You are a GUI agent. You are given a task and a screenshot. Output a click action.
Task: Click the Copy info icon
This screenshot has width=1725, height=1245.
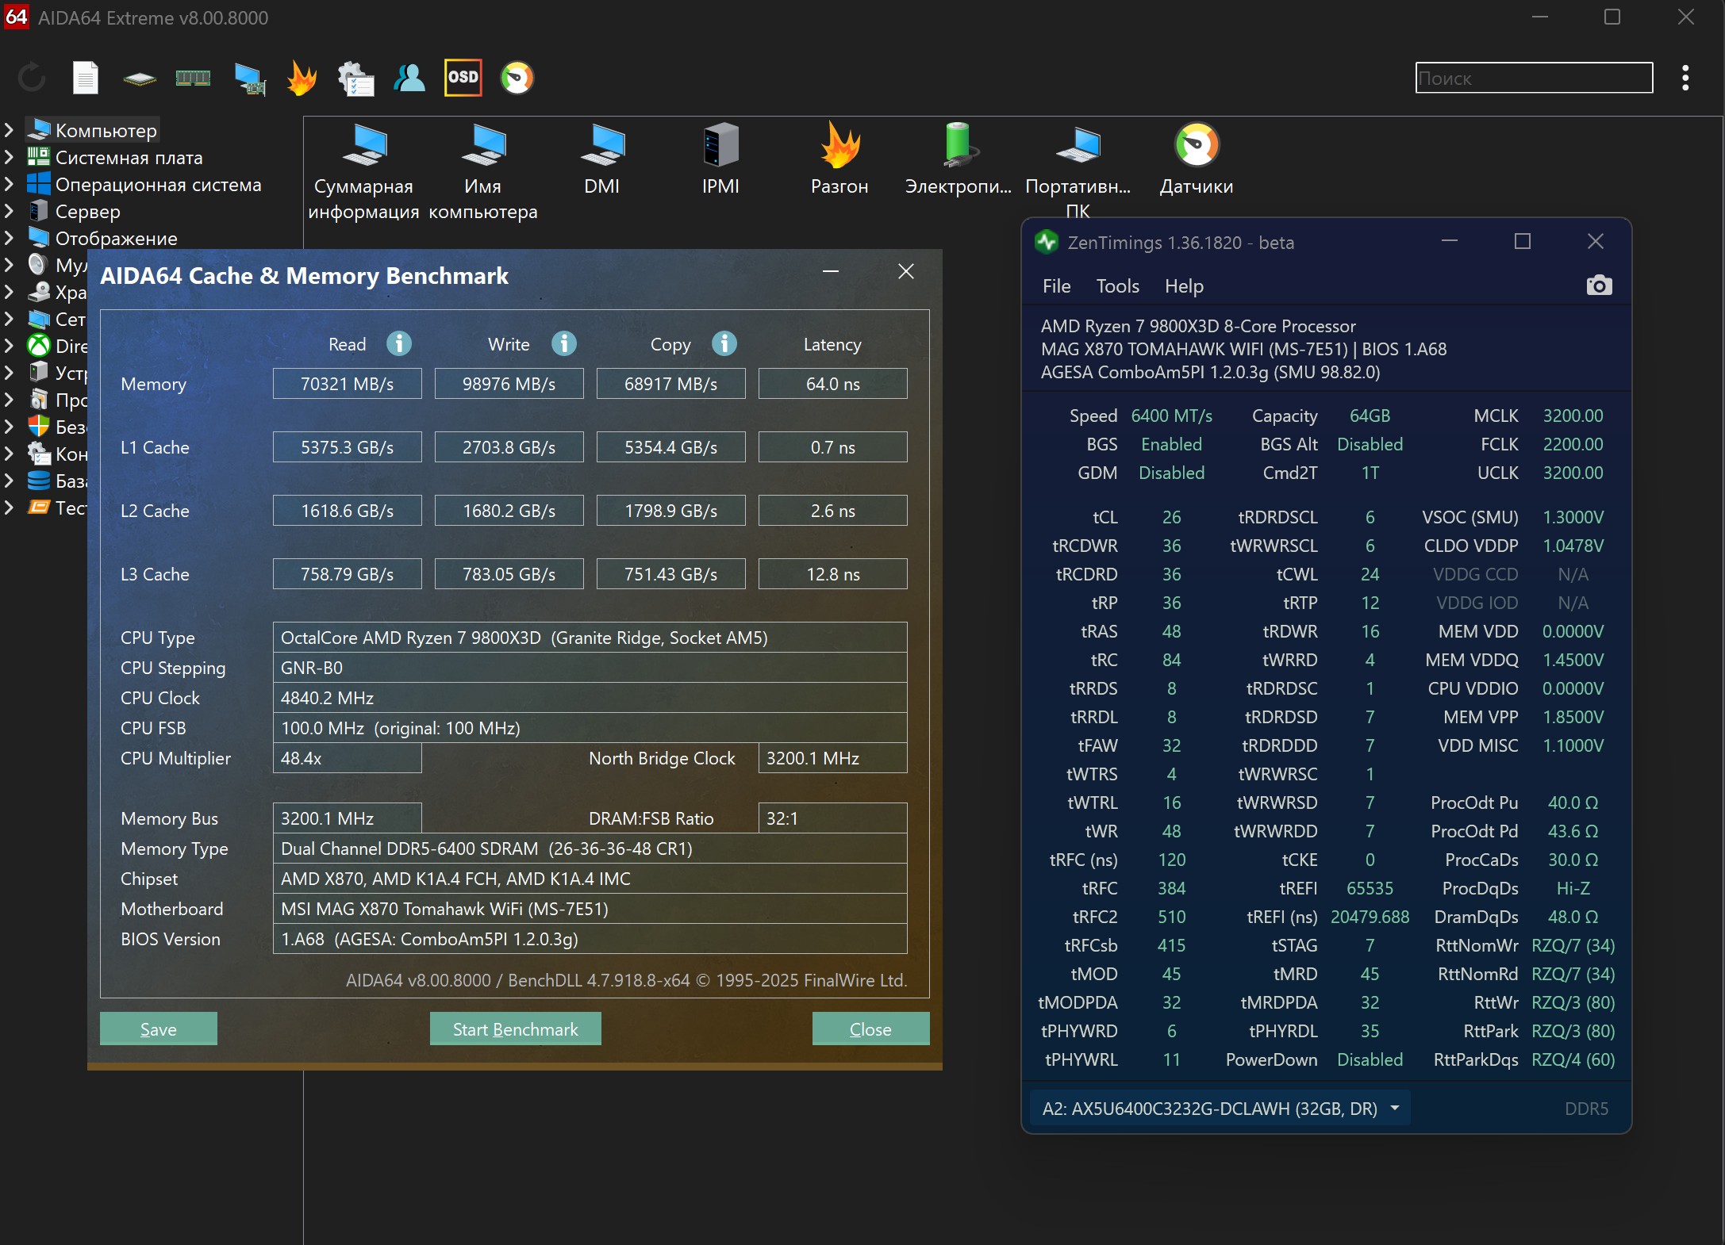coord(724,343)
